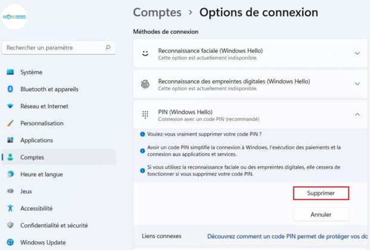The image size is (370, 250).
Task: Expand Reconnaissance des empreintes digitales section
Action: [357, 85]
